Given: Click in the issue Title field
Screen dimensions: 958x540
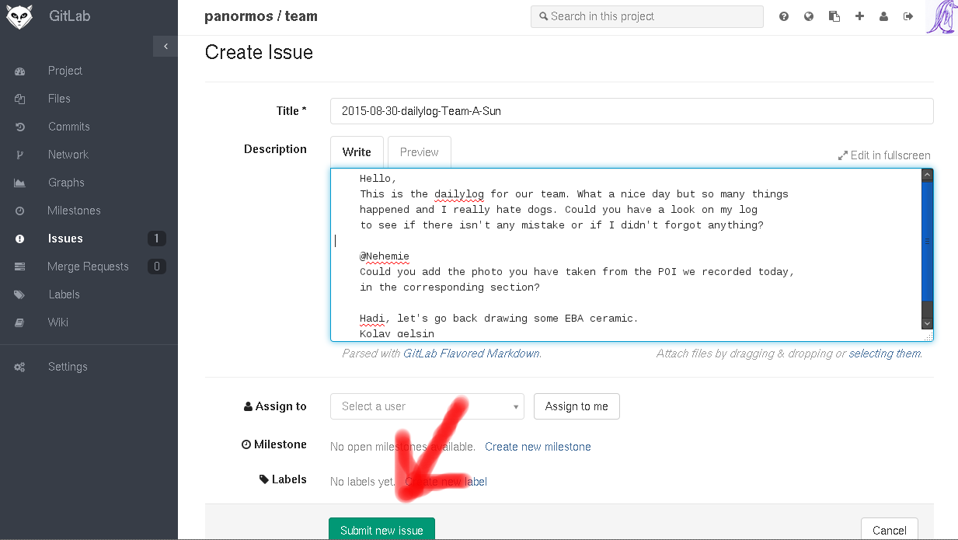Looking at the screenshot, I should point(631,111).
